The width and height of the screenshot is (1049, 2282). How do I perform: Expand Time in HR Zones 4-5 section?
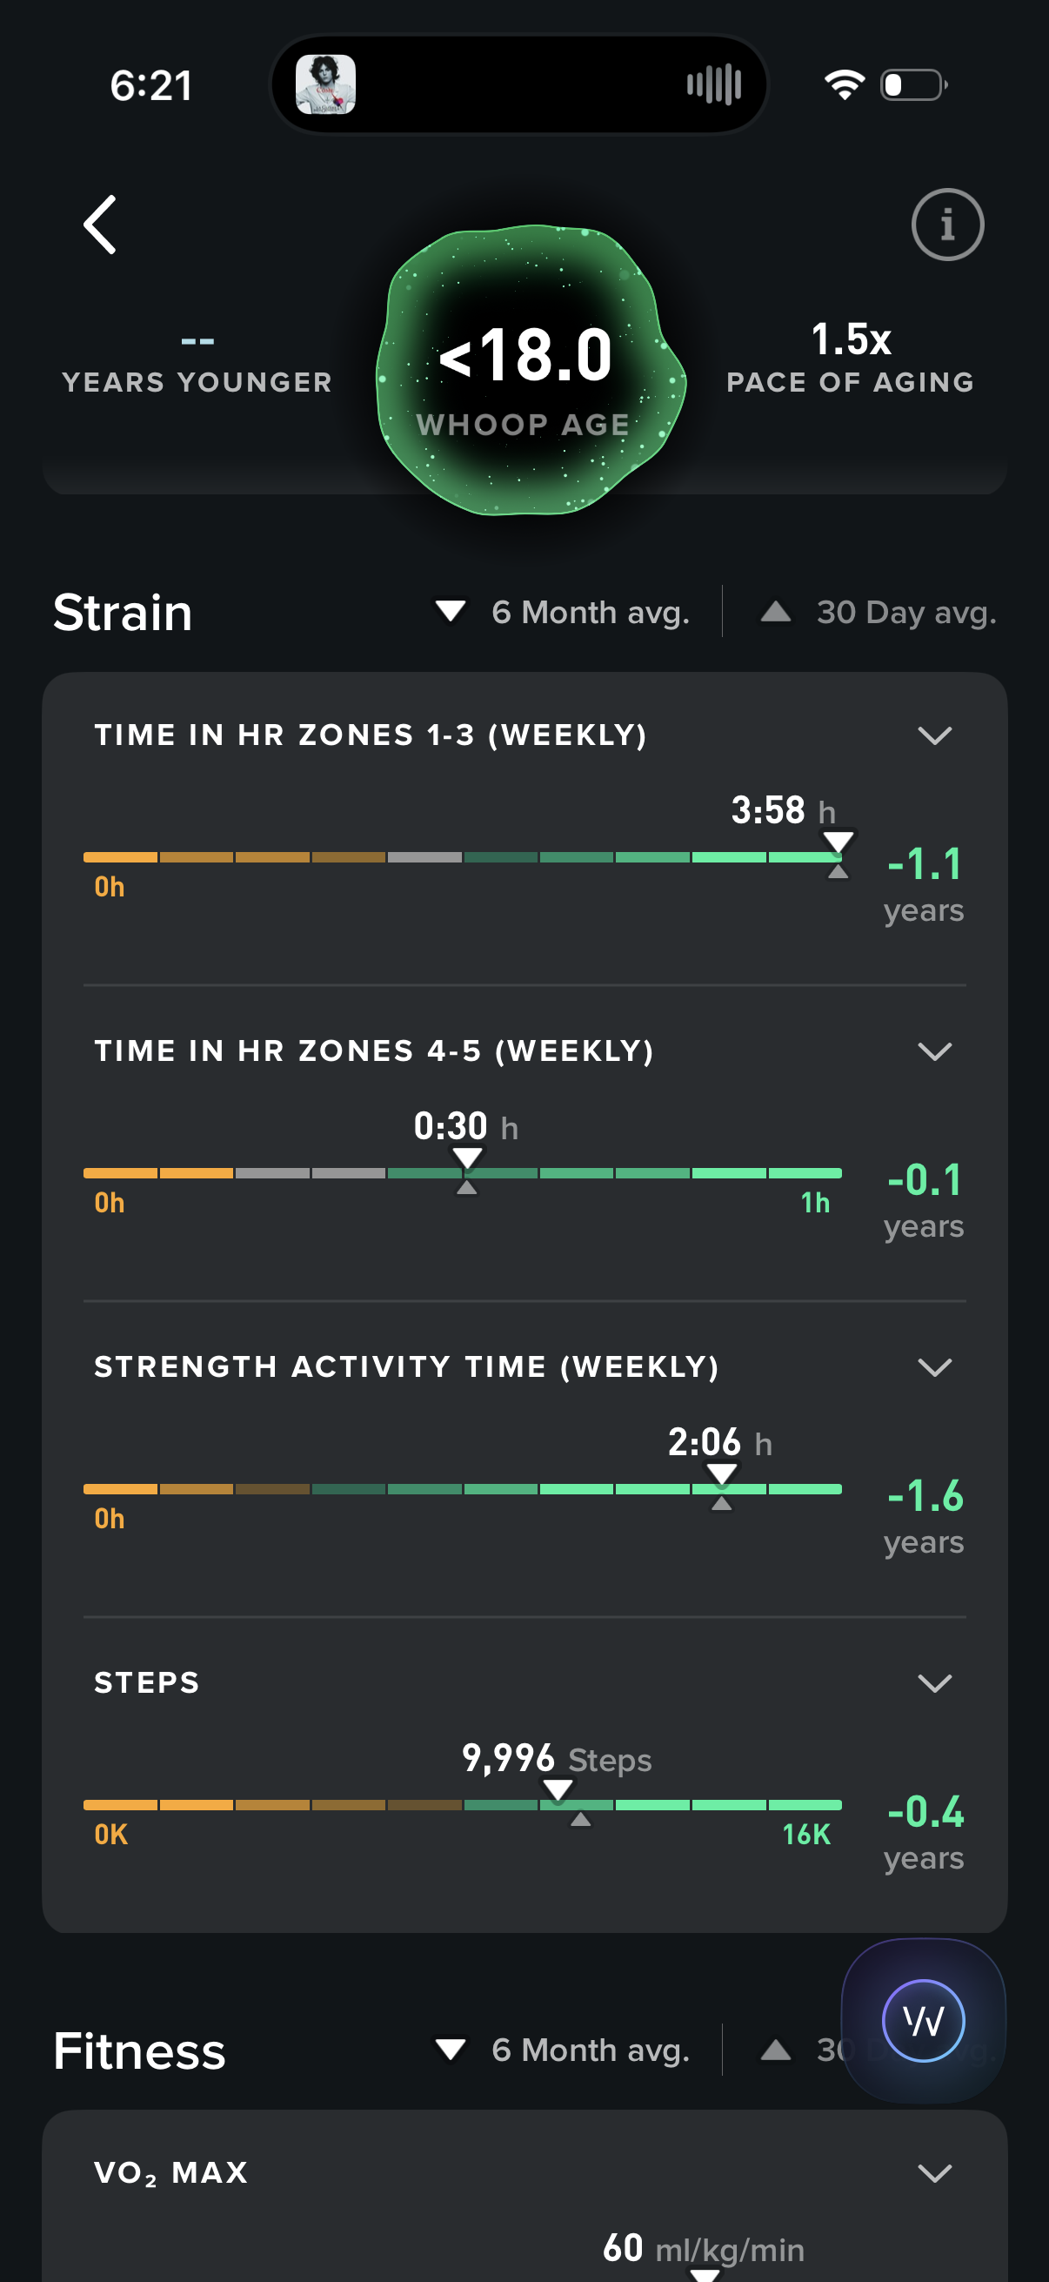pos(934,1051)
